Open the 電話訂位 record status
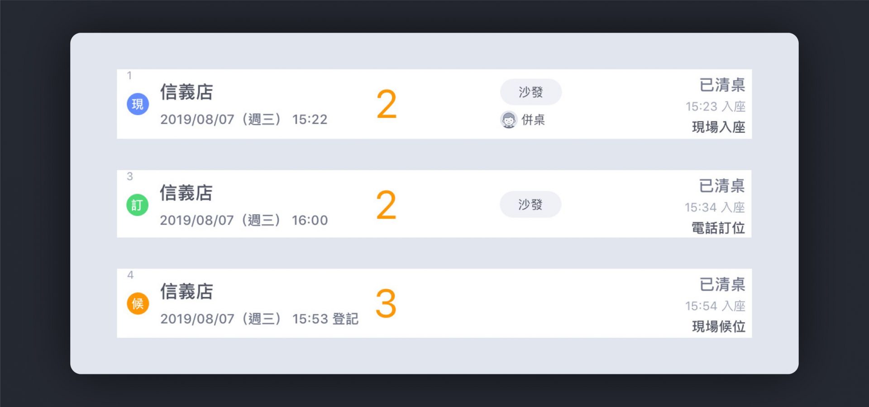Image resolution: width=869 pixels, height=407 pixels. (x=718, y=228)
